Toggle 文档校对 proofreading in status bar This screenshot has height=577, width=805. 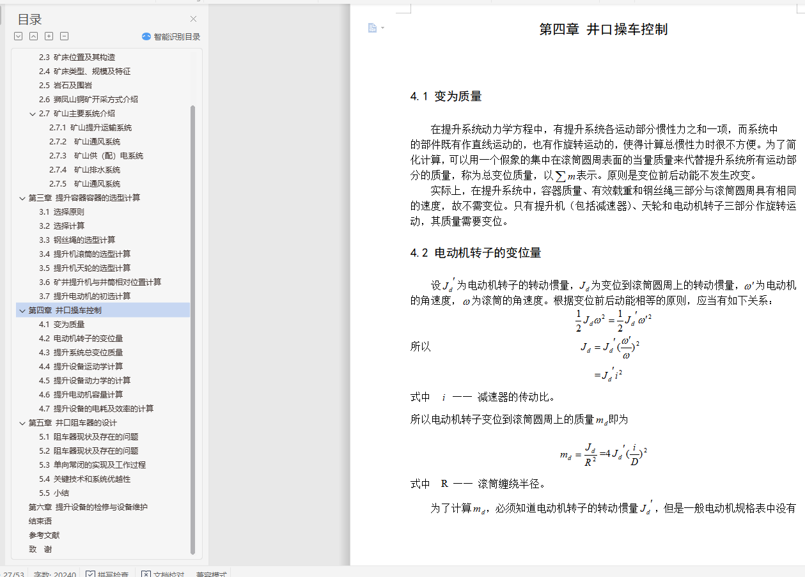coord(163,574)
